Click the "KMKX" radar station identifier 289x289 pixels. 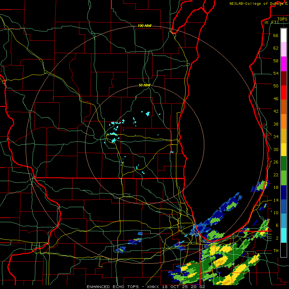click(x=154, y=287)
